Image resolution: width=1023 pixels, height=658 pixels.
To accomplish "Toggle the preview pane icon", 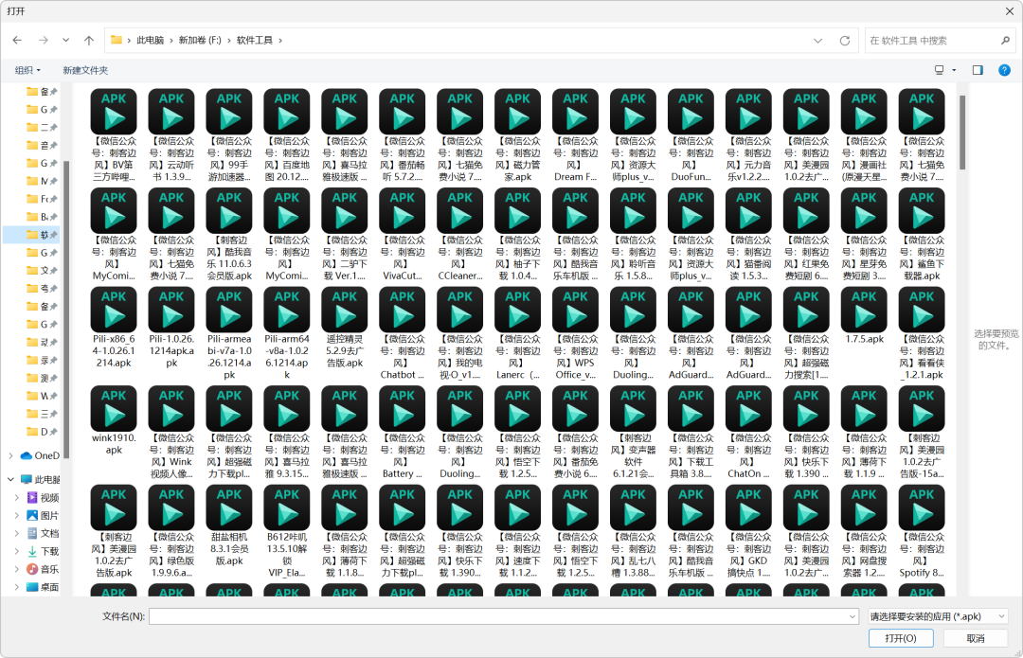I will click(978, 70).
